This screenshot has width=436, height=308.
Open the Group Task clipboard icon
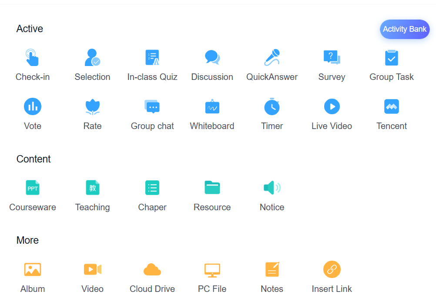tap(391, 57)
